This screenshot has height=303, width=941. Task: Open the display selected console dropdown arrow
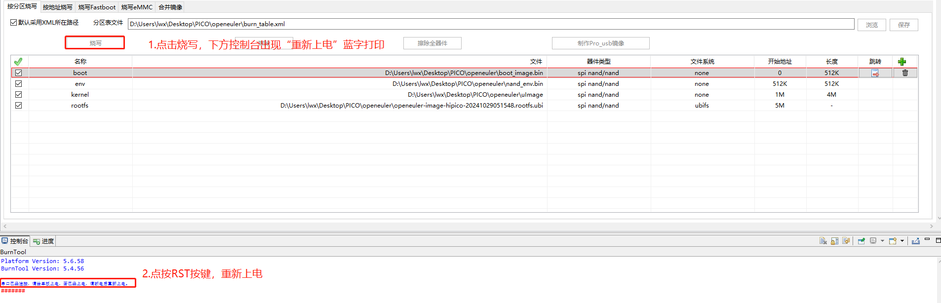pyautogui.click(x=882, y=241)
